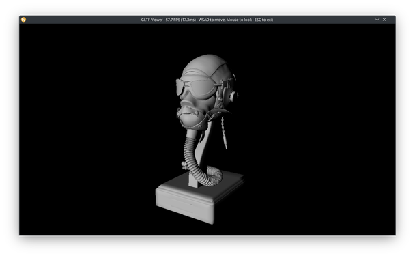
Task: Click the GLTF Viewer app icon in title bar
Action: (24, 20)
